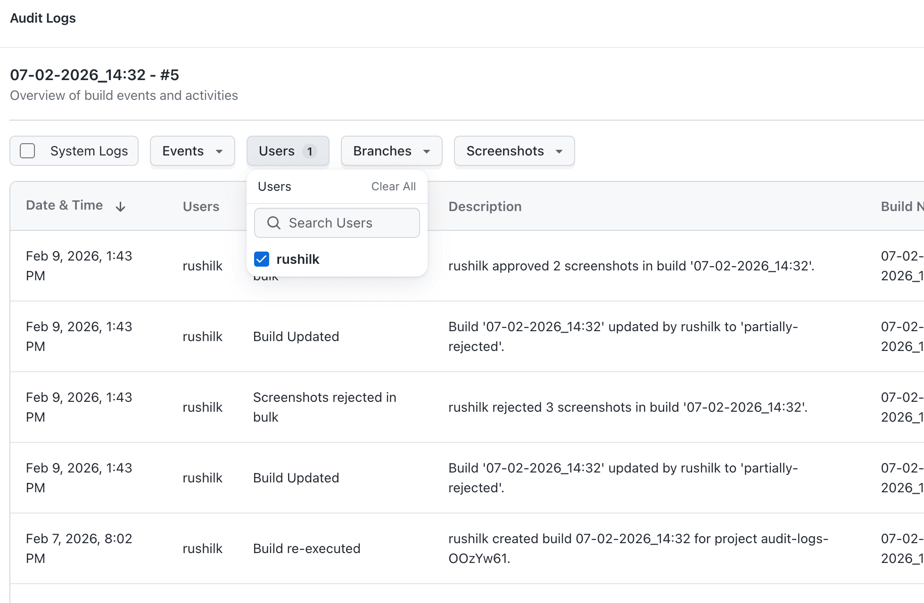Viewport: 924px width, 603px height.
Task: Click the Users column header
Action: point(201,206)
